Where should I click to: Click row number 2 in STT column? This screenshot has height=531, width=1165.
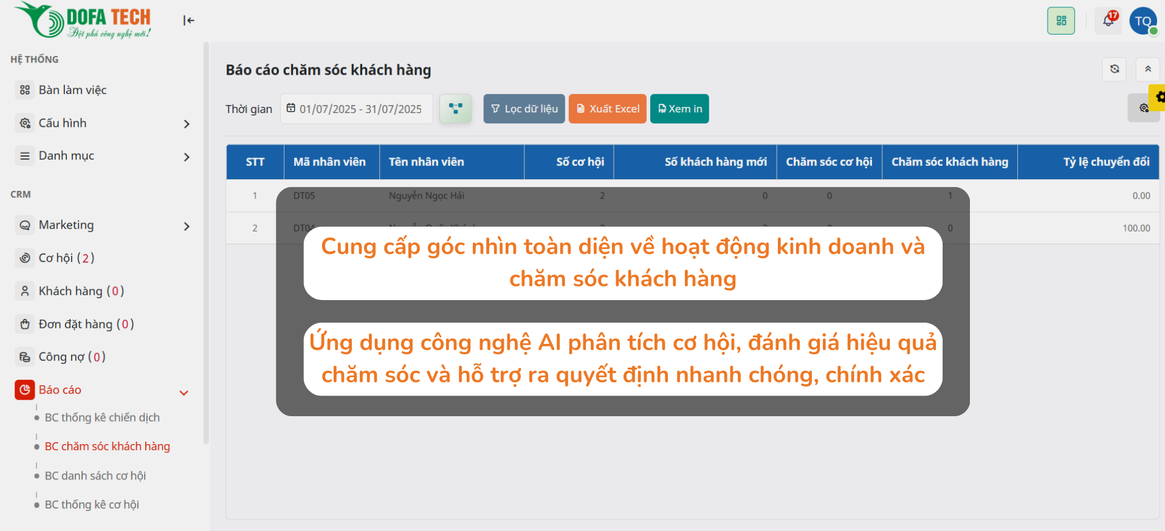pyautogui.click(x=255, y=228)
